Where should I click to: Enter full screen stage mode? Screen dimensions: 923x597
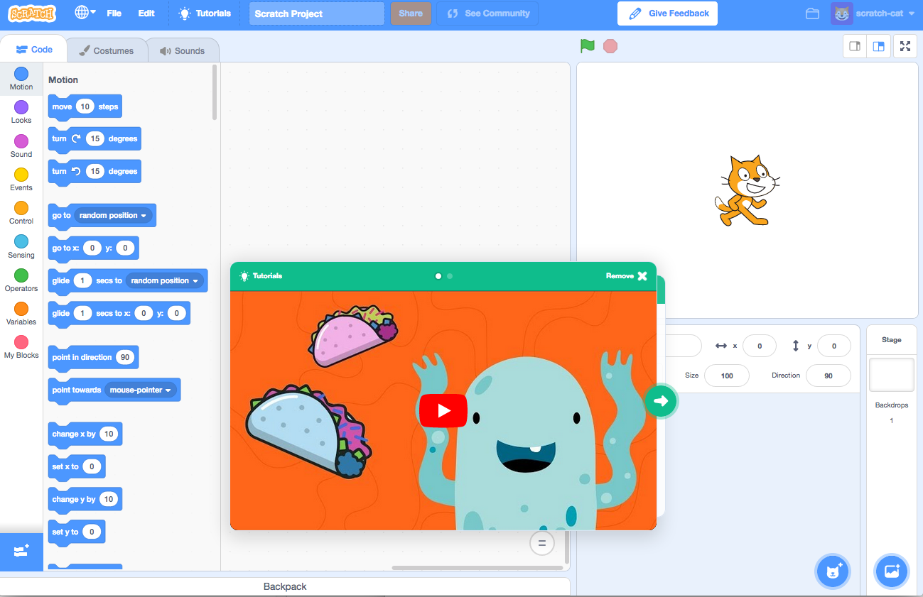pos(905,46)
